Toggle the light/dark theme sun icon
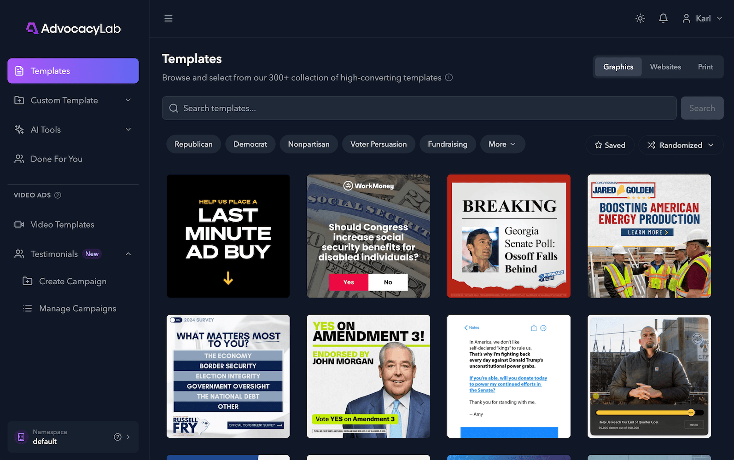This screenshot has height=460, width=734. [640, 18]
